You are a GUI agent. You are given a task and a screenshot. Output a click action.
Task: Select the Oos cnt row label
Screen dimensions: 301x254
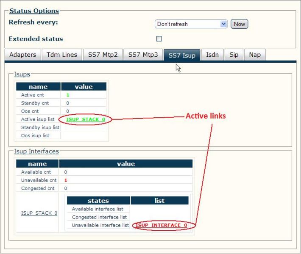pyautogui.click(x=30, y=111)
